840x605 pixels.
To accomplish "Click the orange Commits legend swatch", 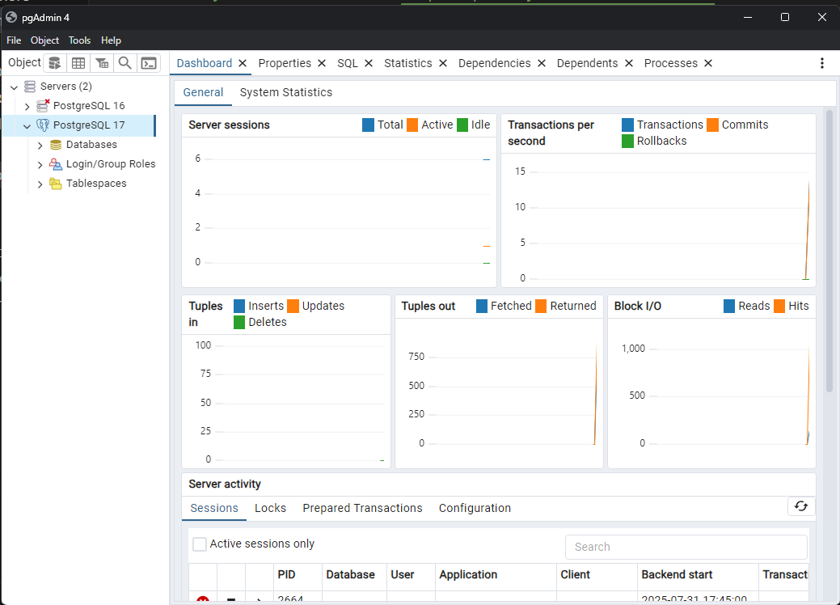I will click(712, 125).
